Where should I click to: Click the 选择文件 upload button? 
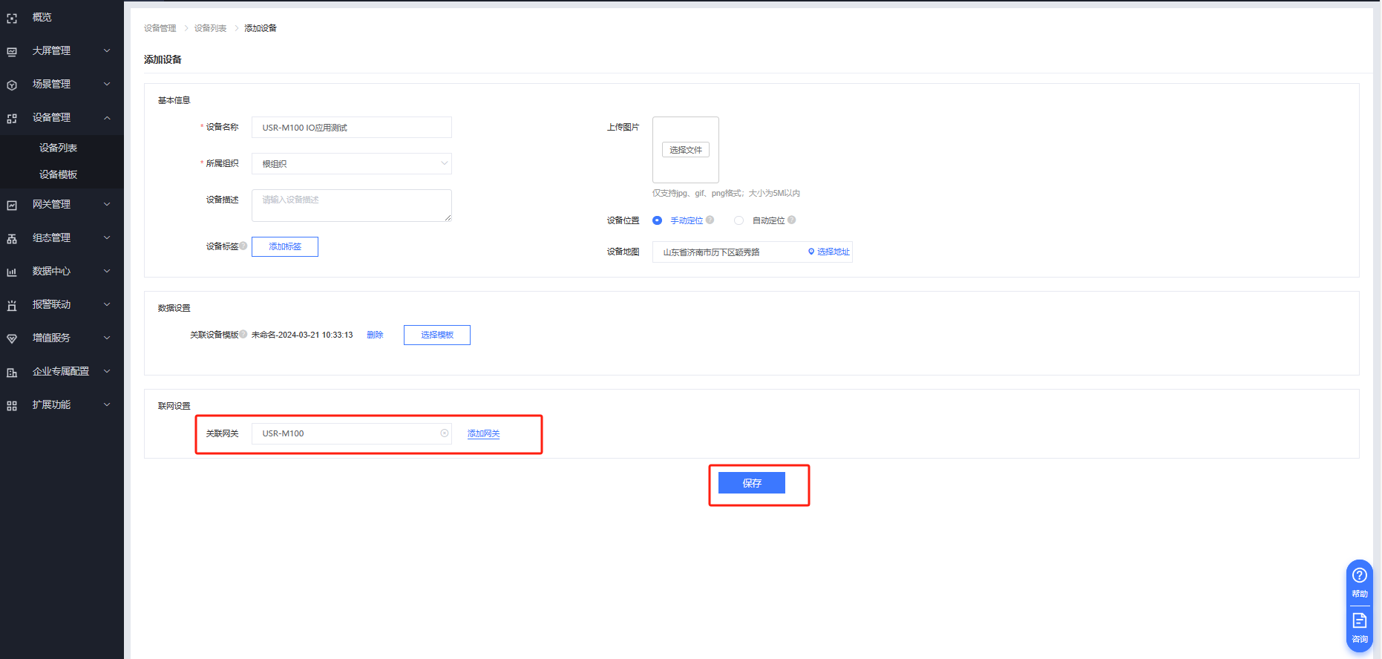686,150
